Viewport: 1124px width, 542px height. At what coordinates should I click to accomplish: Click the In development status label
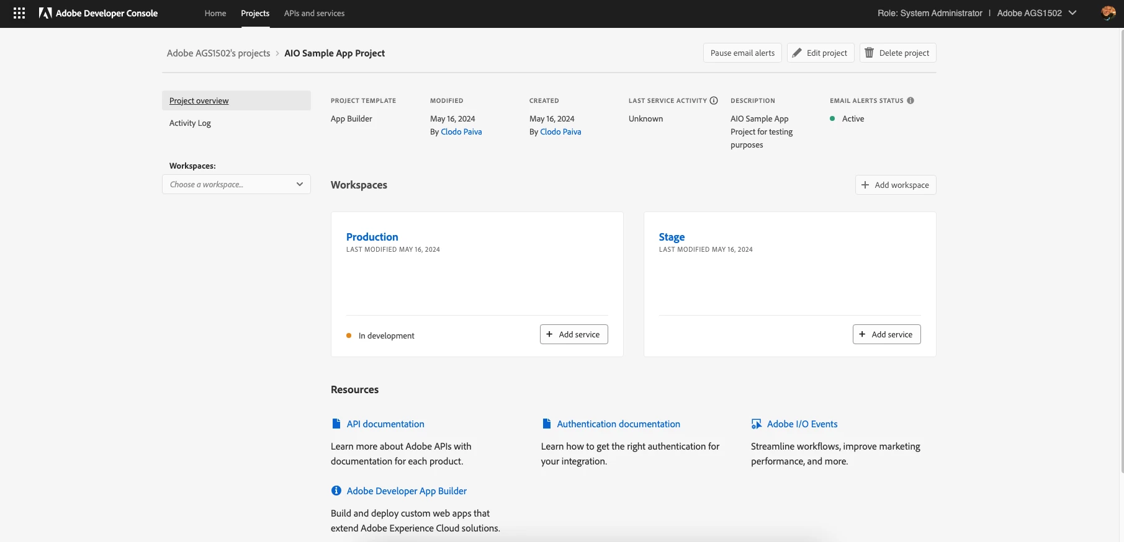(x=386, y=335)
